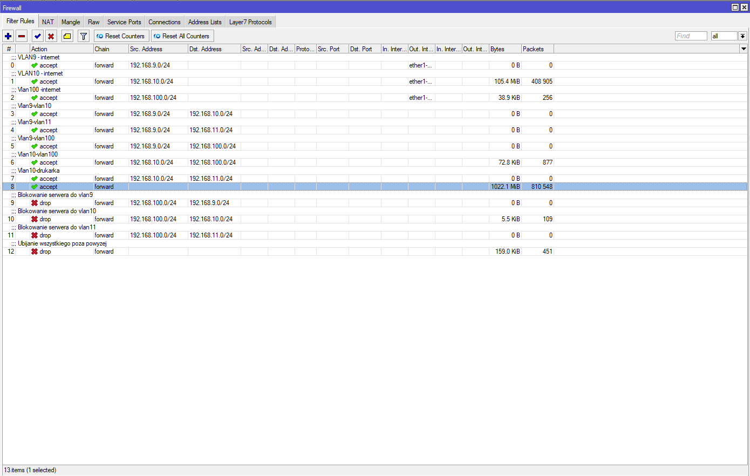Select the 'VLAN10 - internet' comment row
The image size is (750, 476).
click(375, 73)
